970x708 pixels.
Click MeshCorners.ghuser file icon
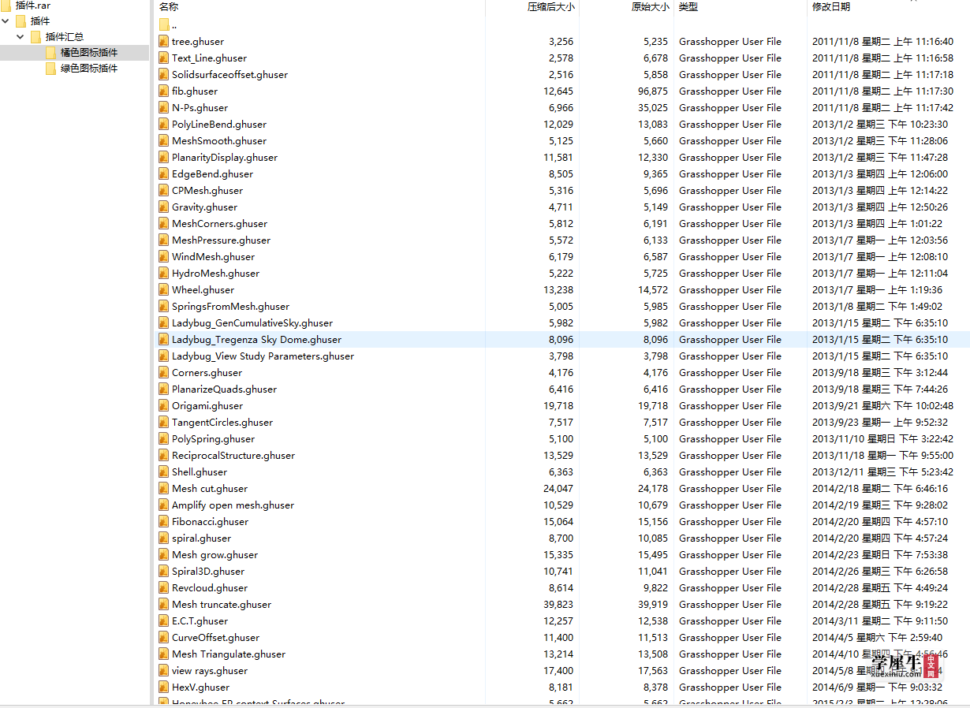coord(164,223)
